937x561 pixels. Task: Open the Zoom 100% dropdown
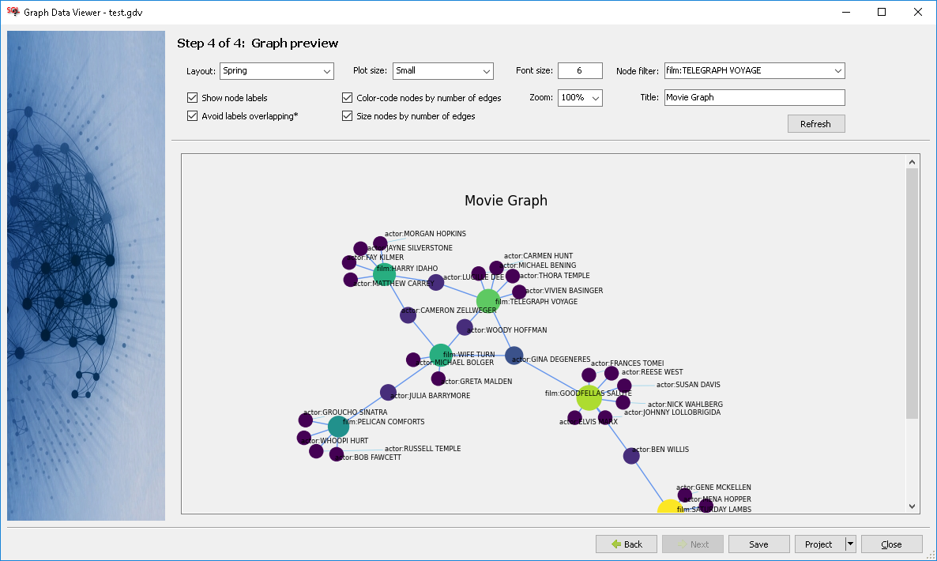point(580,97)
